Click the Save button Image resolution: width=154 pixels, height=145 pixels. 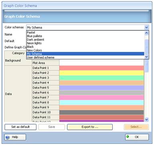pos(52,127)
